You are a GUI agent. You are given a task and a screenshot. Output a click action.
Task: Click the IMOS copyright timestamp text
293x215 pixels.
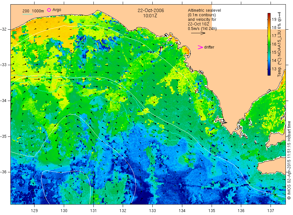289,160
